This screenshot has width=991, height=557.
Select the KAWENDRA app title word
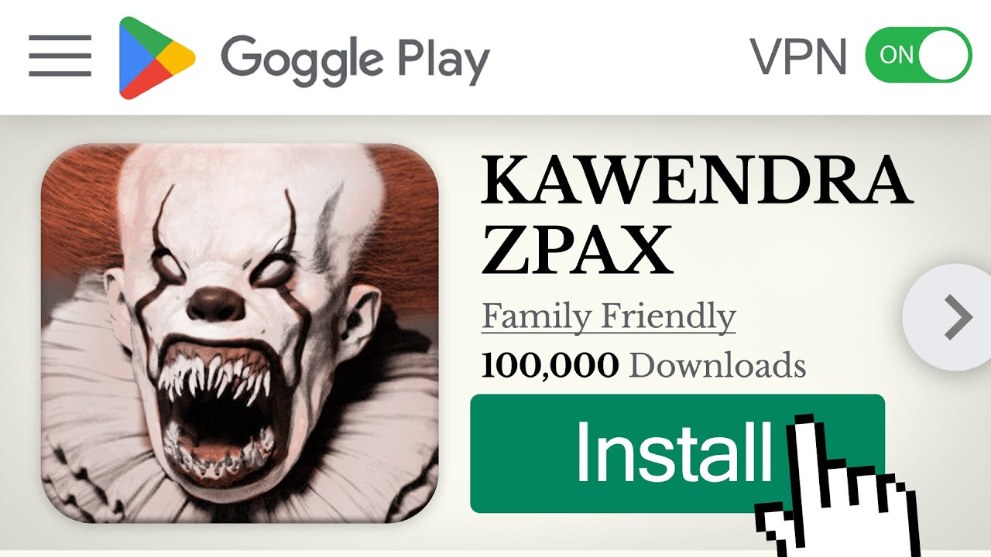click(696, 182)
